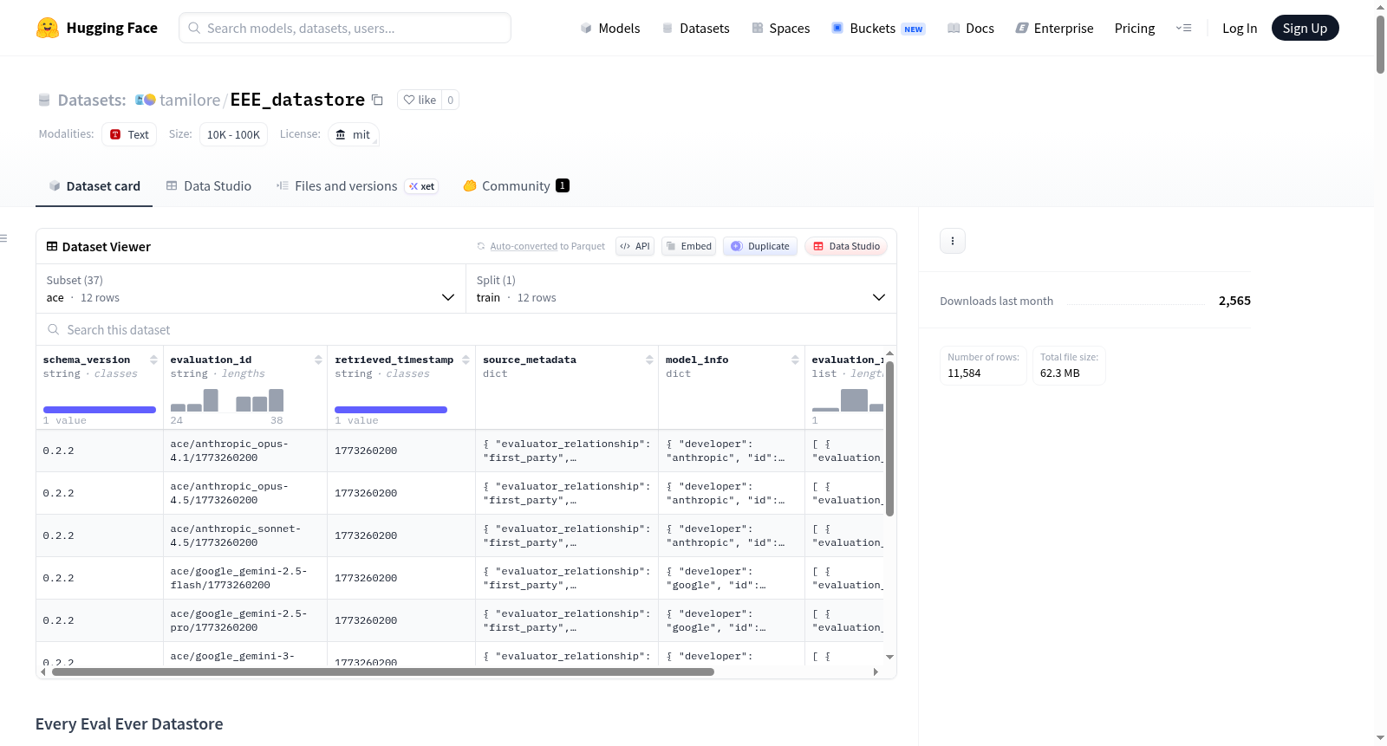This screenshot has width=1387, height=746.
Task: Go to the Pricing page
Action: click(1135, 28)
